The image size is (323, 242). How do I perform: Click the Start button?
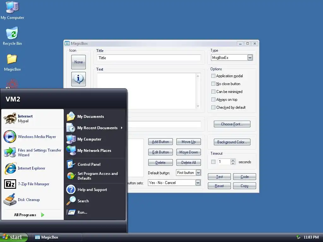point(14,237)
